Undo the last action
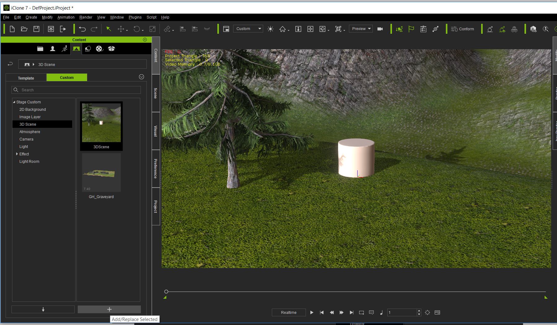The image size is (557, 325). pos(82,29)
